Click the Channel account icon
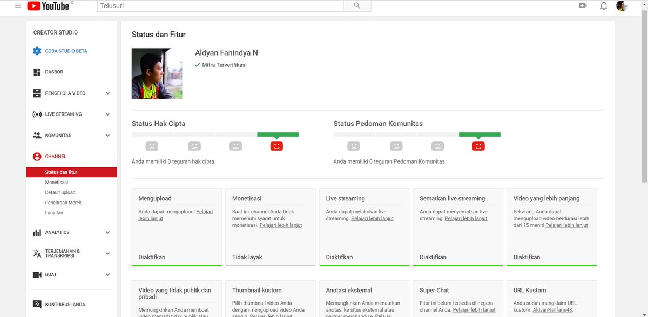The width and height of the screenshot is (648, 317). (x=37, y=157)
